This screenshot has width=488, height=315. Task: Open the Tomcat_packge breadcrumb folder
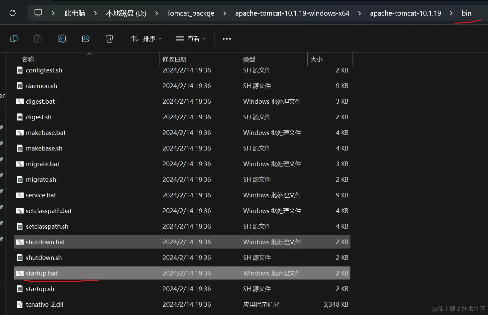pos(191,13)
